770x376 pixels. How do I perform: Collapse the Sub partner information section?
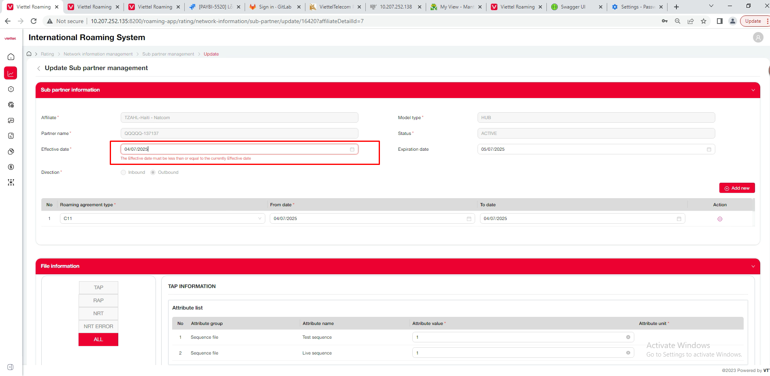pyautogui.click(x=753, y=90)
